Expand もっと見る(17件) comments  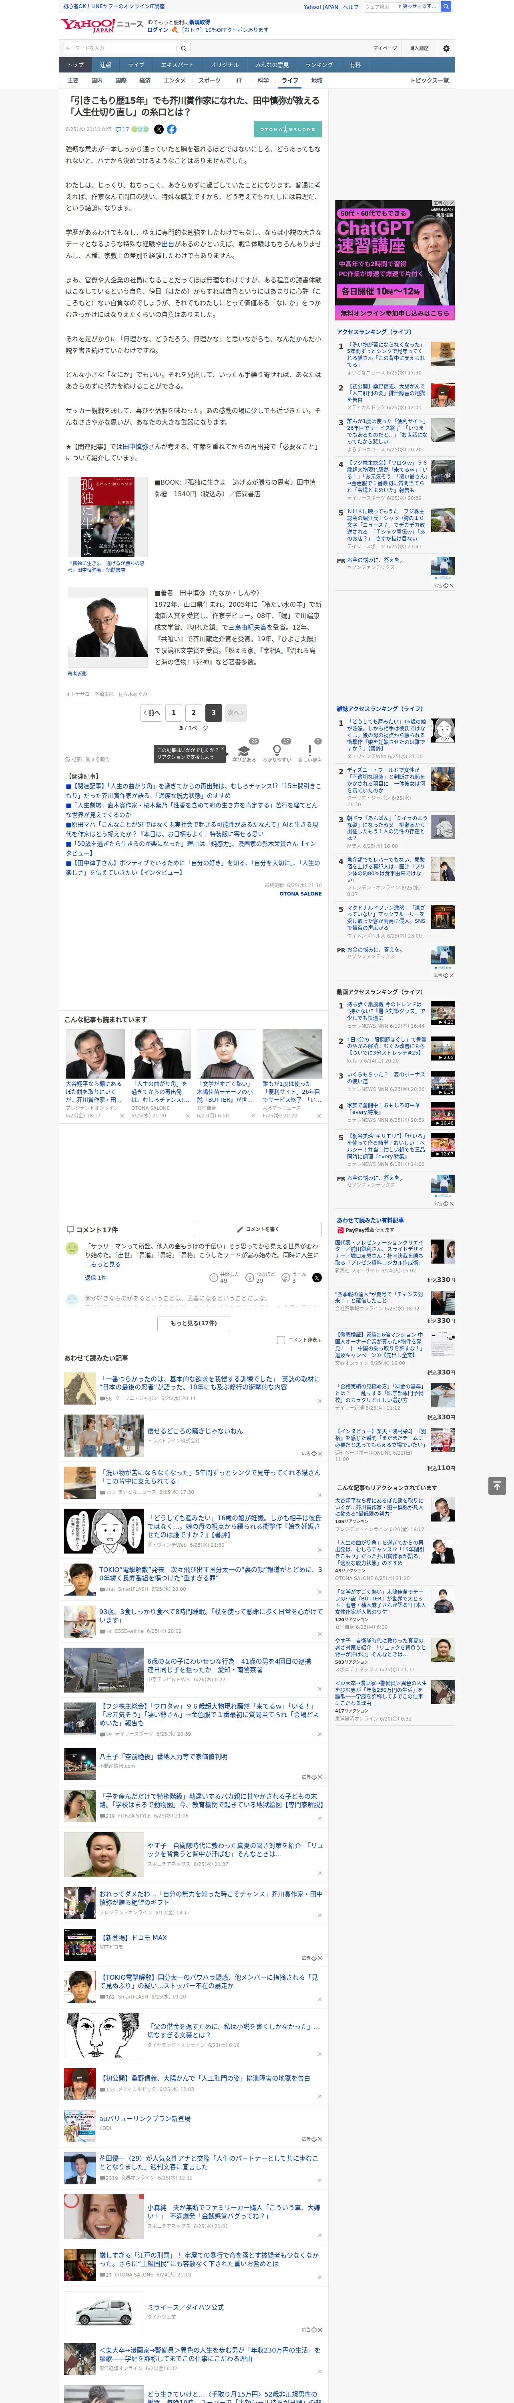(194, 1323)
